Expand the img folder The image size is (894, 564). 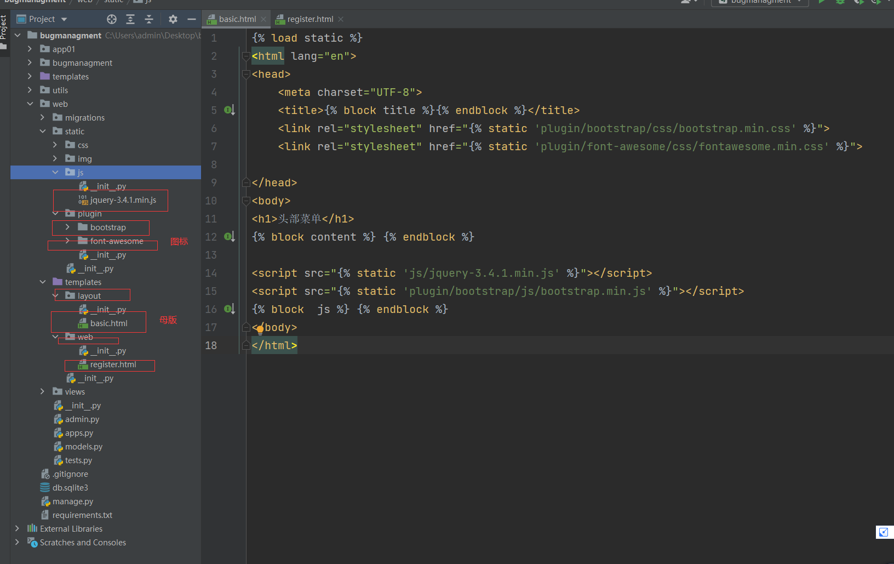(x=55, y=159)
